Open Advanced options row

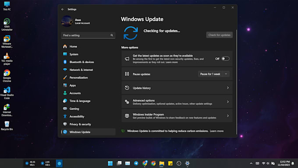click(x=177, y=102)
